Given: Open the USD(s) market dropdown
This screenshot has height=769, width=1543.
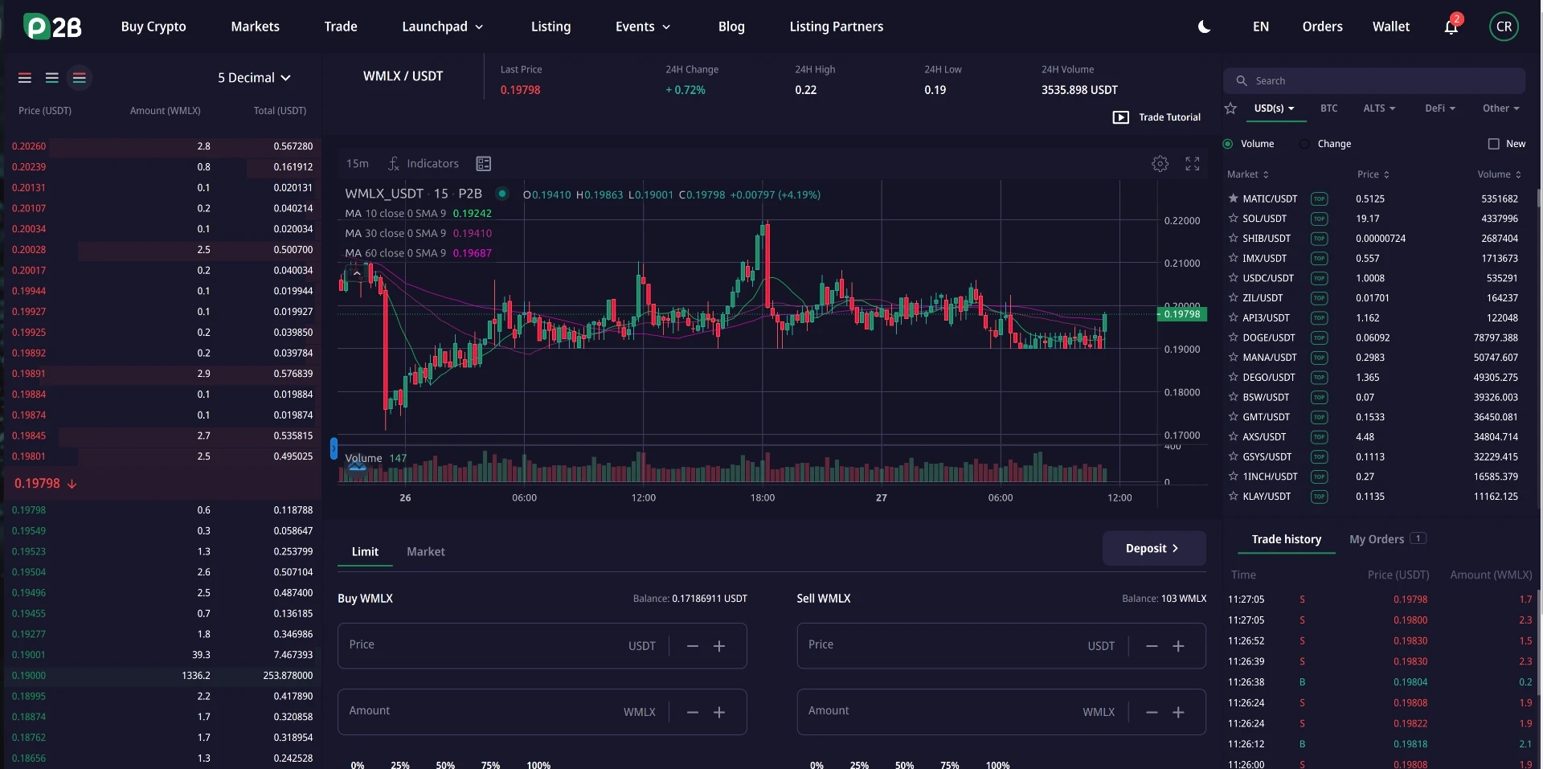Looking at the screenshot, I should (1275, 108).
